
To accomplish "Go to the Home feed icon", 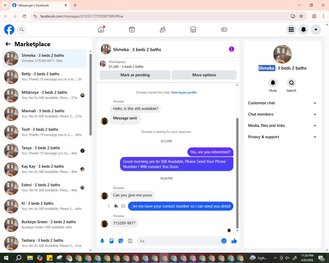I will coord(101,30).
